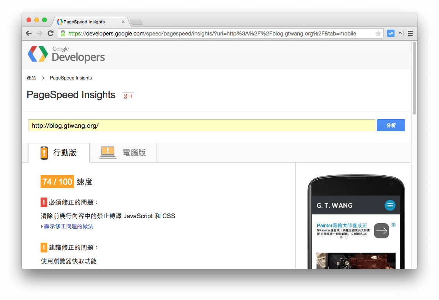Viewport: 439px width, 300px height.
Task: Click the 分析 button
Action: (x=391, y=125)
